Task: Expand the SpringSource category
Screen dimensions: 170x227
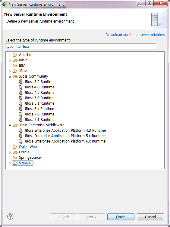Action: pos(10,158)
